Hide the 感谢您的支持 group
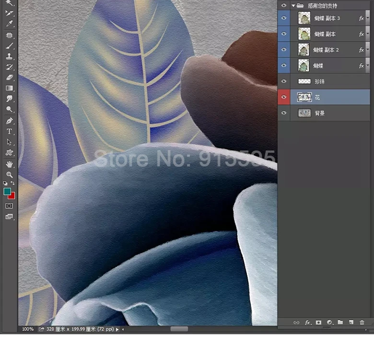The width and height of the screenshot is (374, 339). point(283,5)
